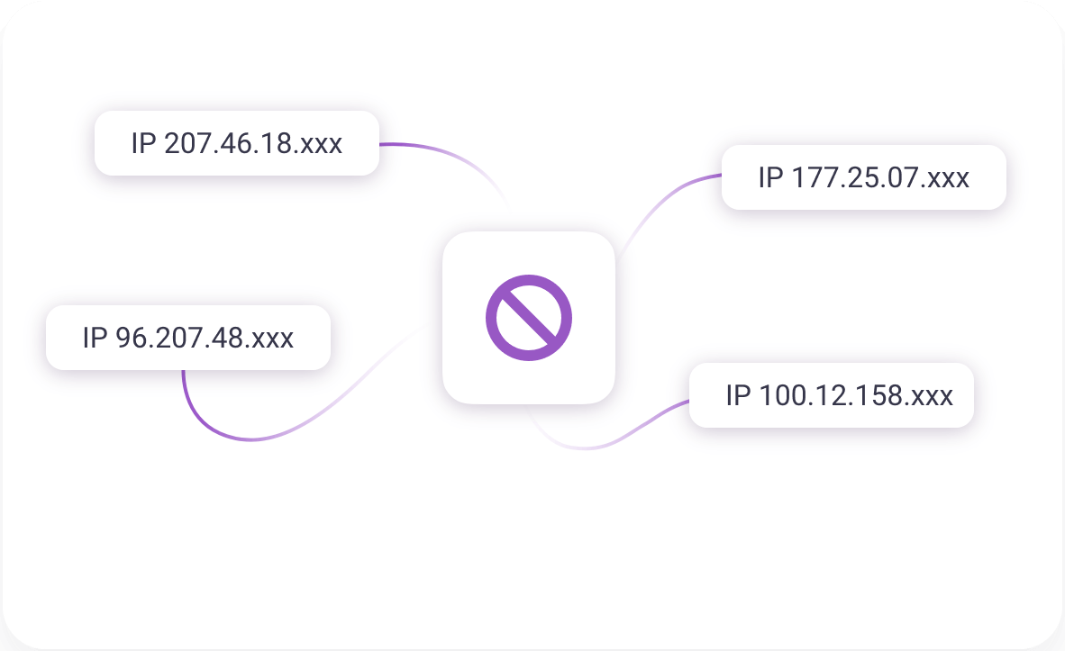Click the "IP" prefix in the 177.25.07 chip
Screen dimensions: 1065x651
(770, 177)
